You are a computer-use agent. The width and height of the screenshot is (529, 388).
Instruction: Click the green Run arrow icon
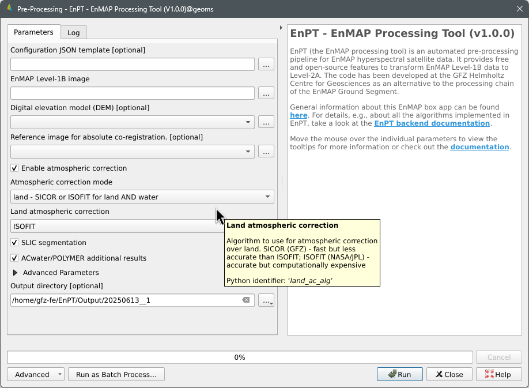pos(392,374)
